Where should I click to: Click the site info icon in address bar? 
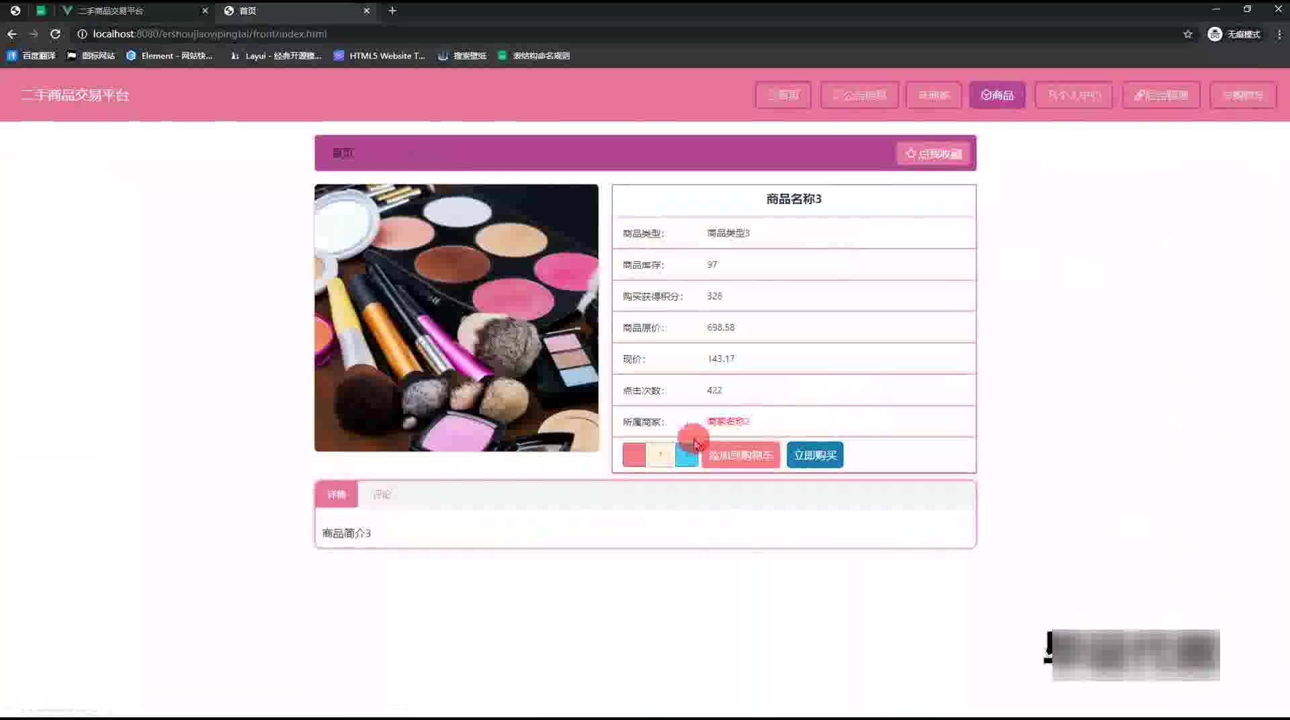[x=82, y=34]
